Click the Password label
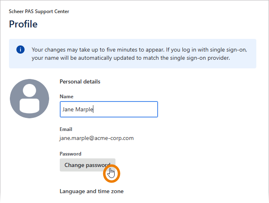The width and height of the screenshot is (269, 203). pos(70,154)
